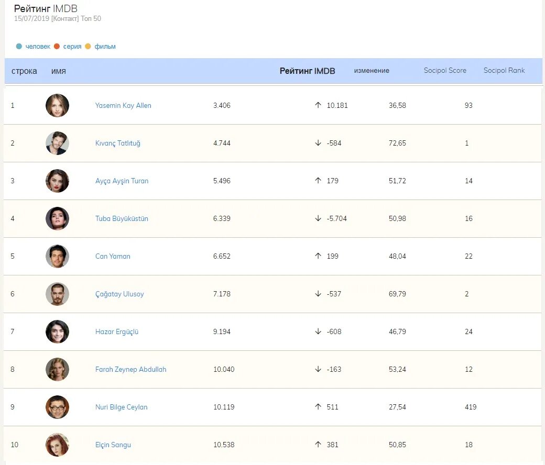The image size is (545, 465).
Task: Sort by the 'изменение' column header
Action: point(372,71)
